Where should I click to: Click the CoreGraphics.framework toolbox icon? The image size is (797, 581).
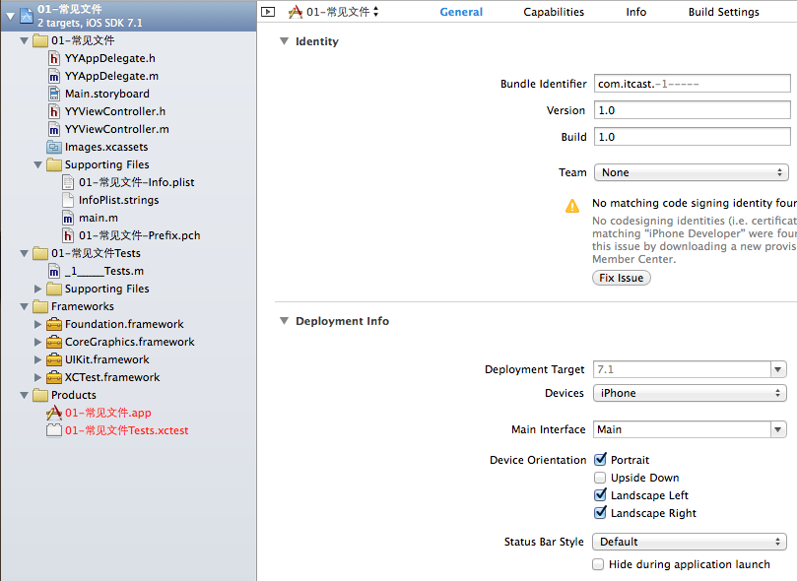pyautogui.click(x=54, y=342)
